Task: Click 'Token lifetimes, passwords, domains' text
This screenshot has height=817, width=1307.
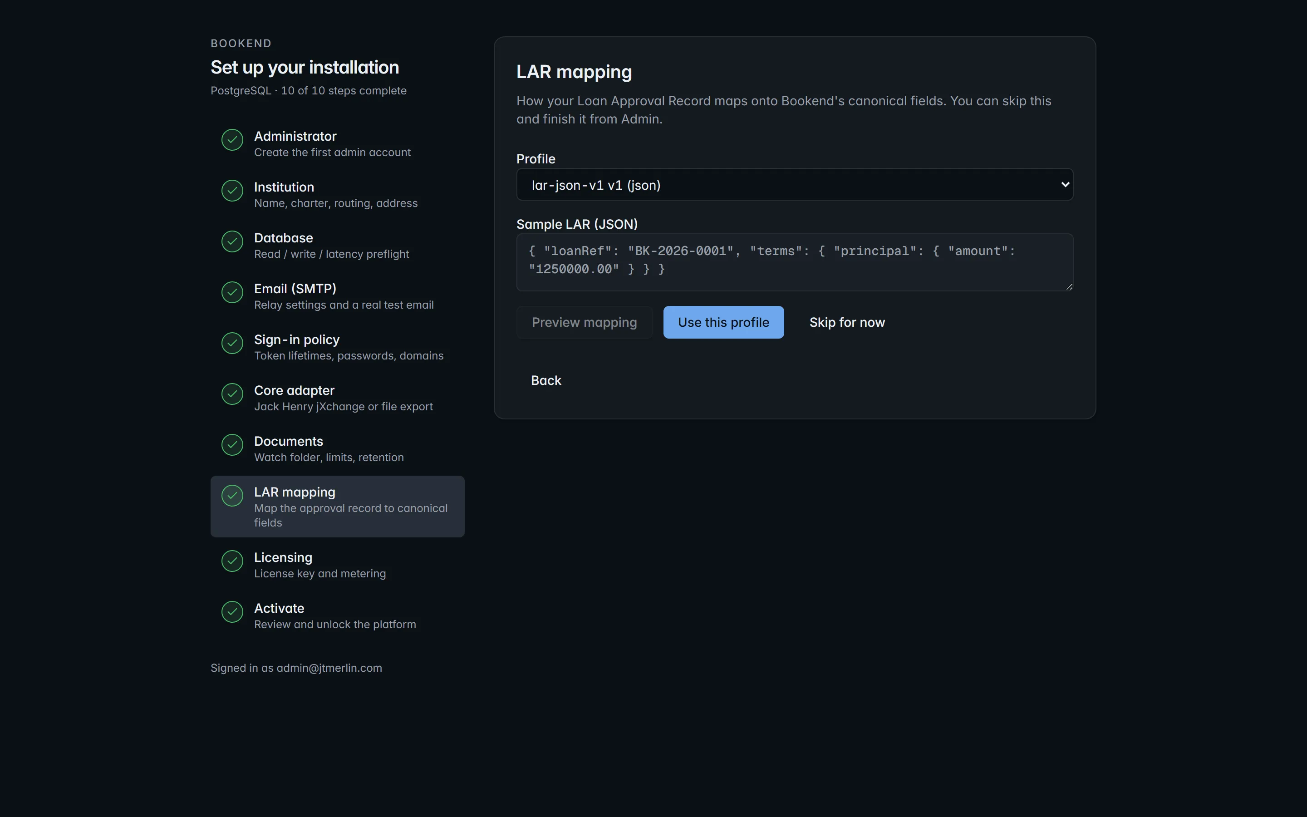Action: [349, 356]
